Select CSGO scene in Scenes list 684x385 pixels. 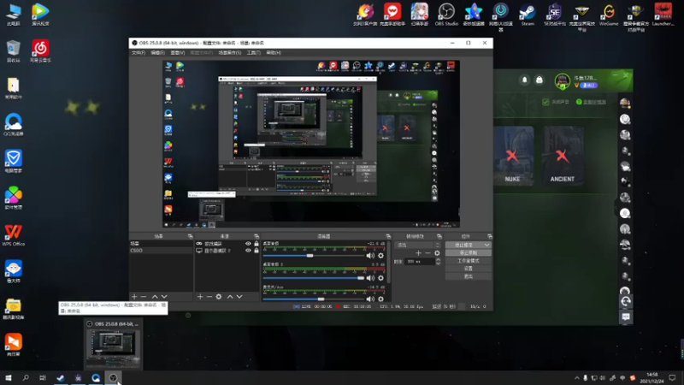[161, 251]
